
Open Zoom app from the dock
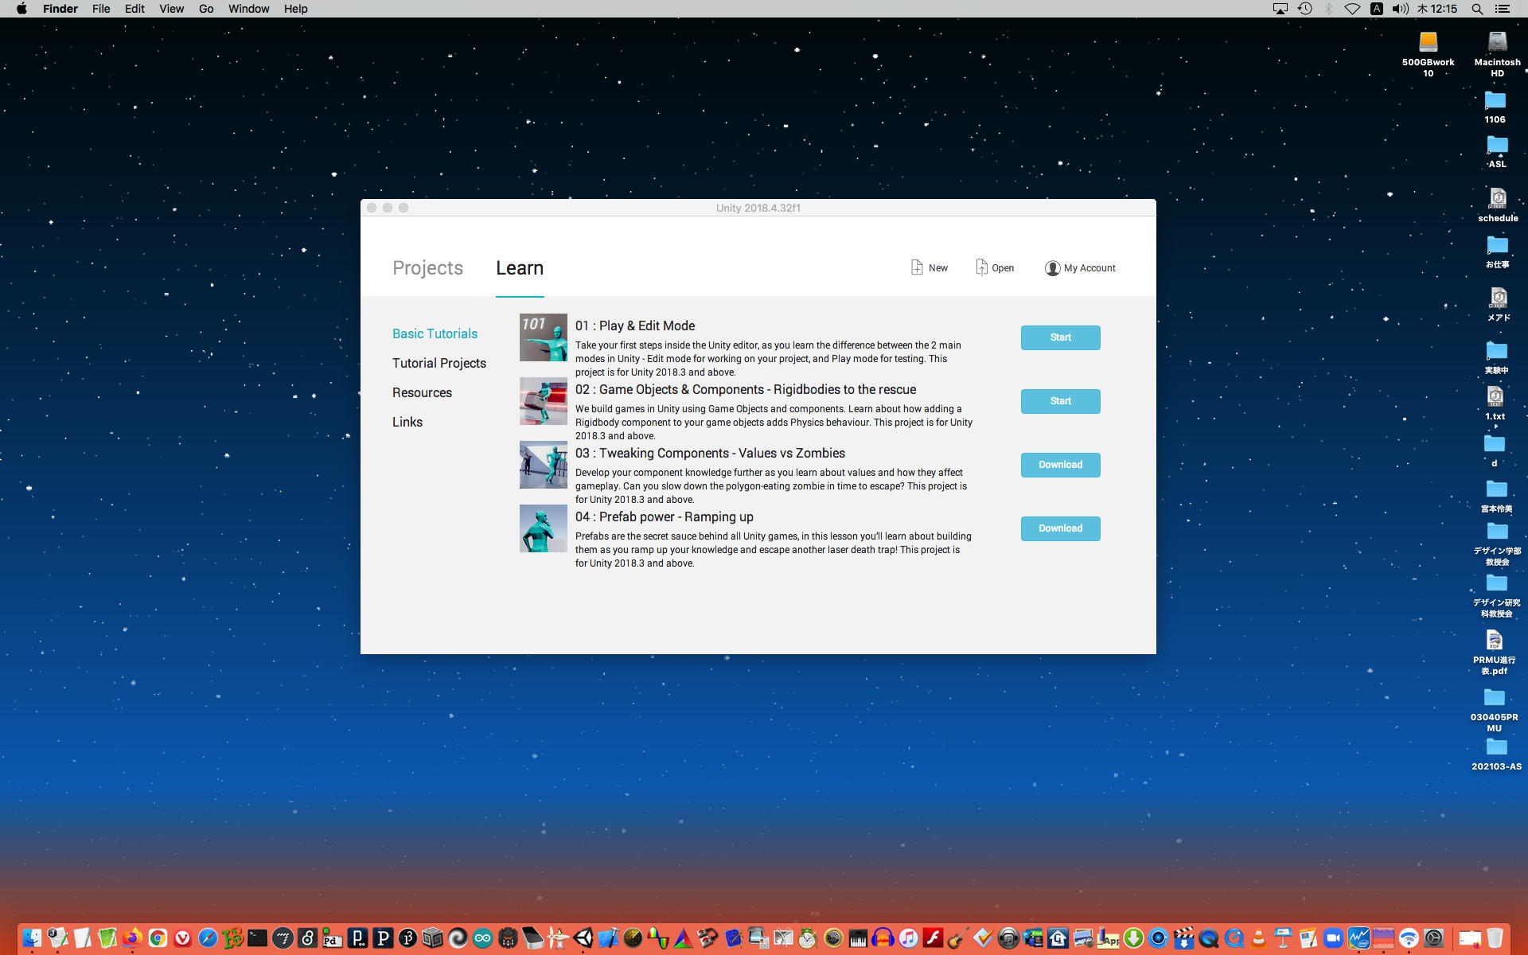point(1333,938)
